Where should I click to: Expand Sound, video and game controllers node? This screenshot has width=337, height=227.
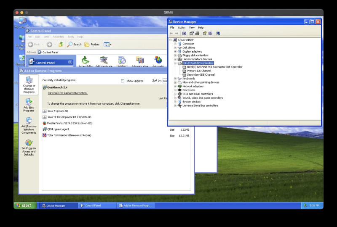tap(175, 98)
